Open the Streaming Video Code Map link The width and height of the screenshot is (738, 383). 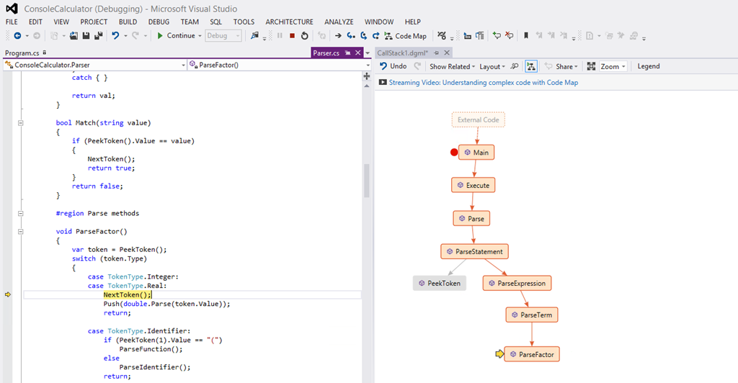(483, 83)
